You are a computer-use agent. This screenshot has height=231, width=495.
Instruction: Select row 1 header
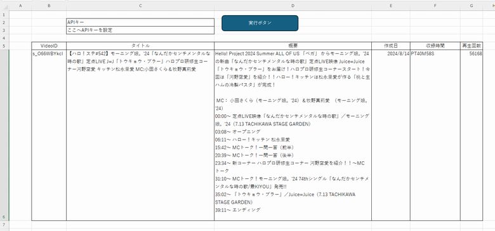(4, 15)
